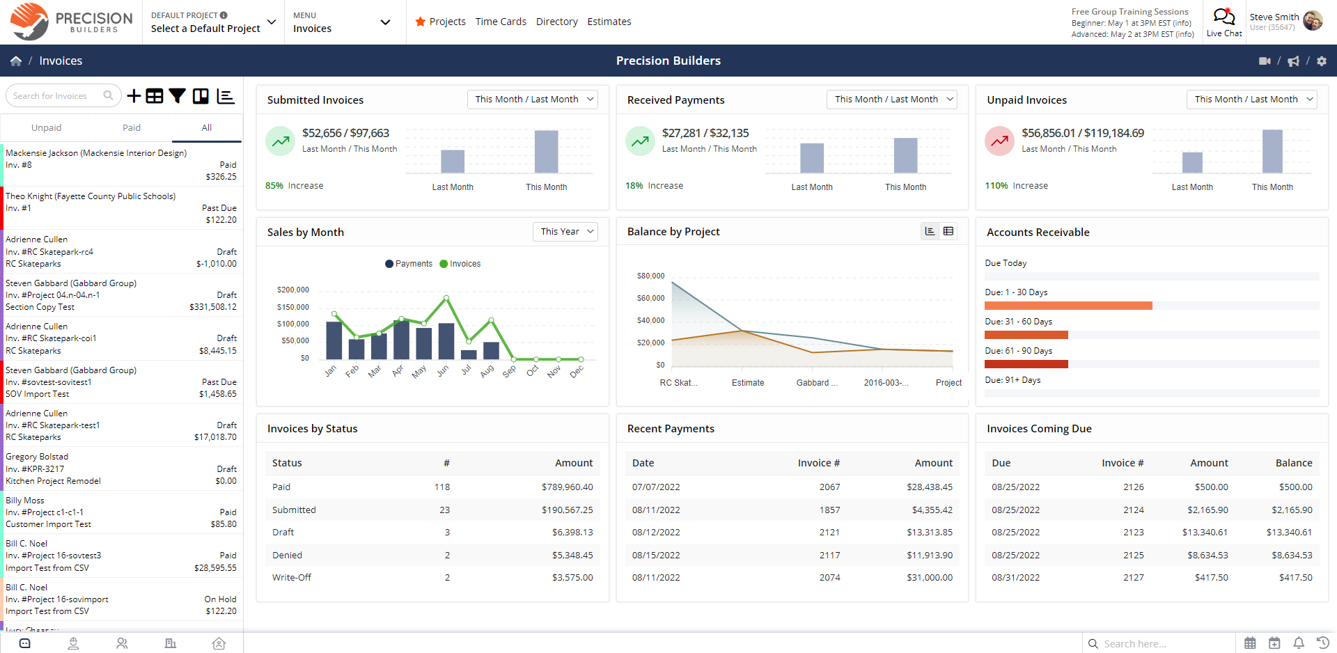Switch invoice list to Unpaid only
The image size is (1337, 653).
point(46,127)
